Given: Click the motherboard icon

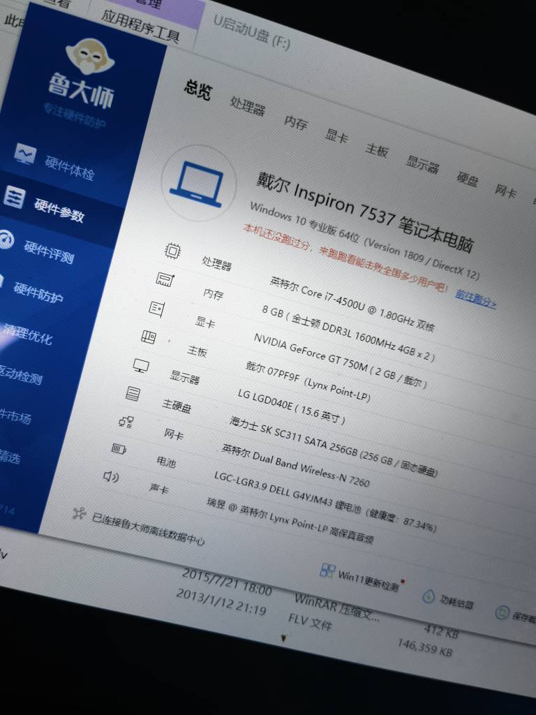Looking at the screenshot, I should (149, 337).
